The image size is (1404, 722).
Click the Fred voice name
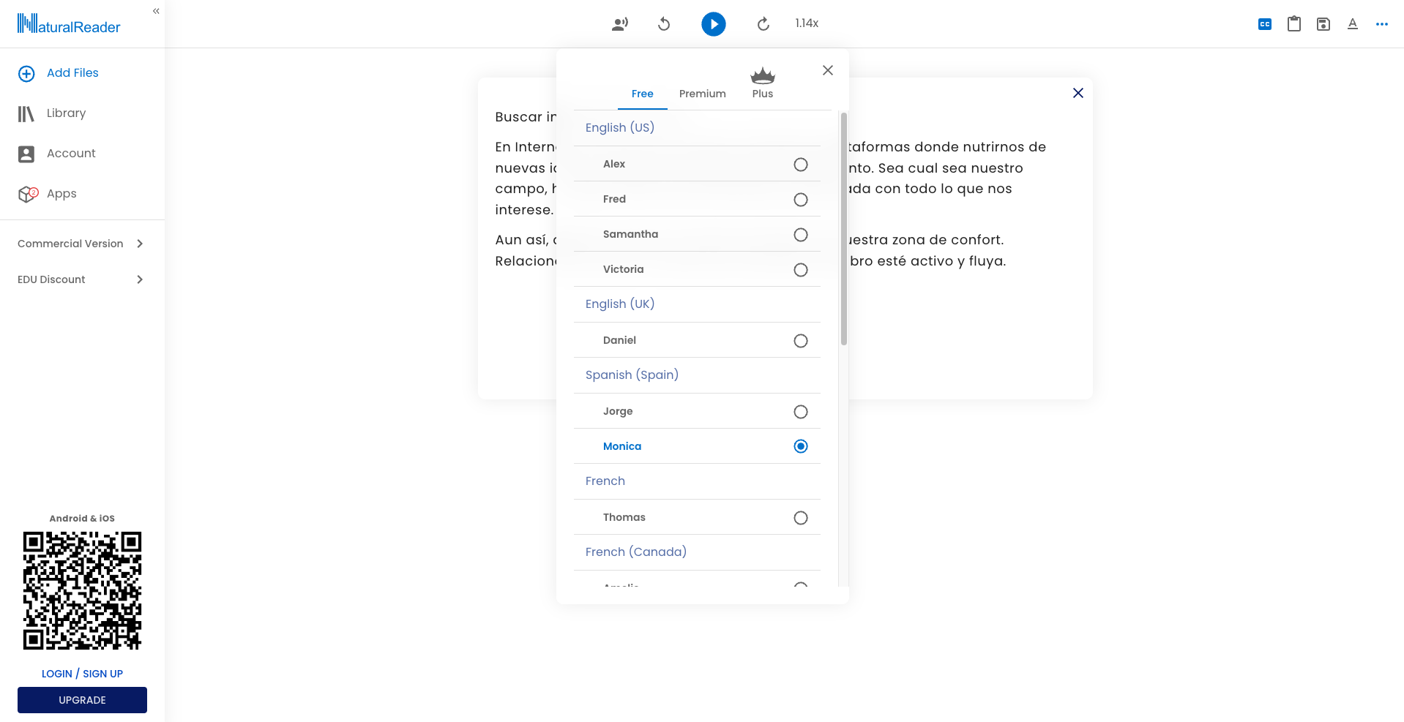[x=614, y=199]
